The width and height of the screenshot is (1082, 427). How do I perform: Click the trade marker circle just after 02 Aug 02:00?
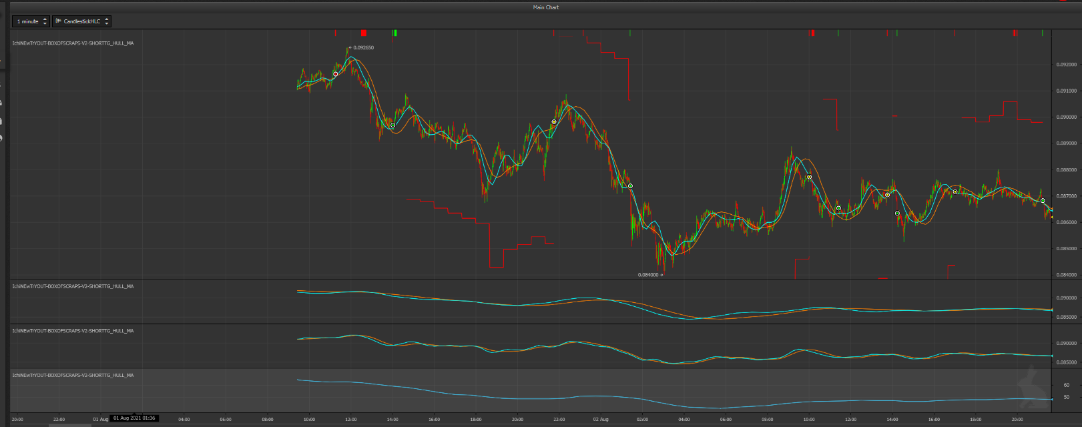(630, 186)
